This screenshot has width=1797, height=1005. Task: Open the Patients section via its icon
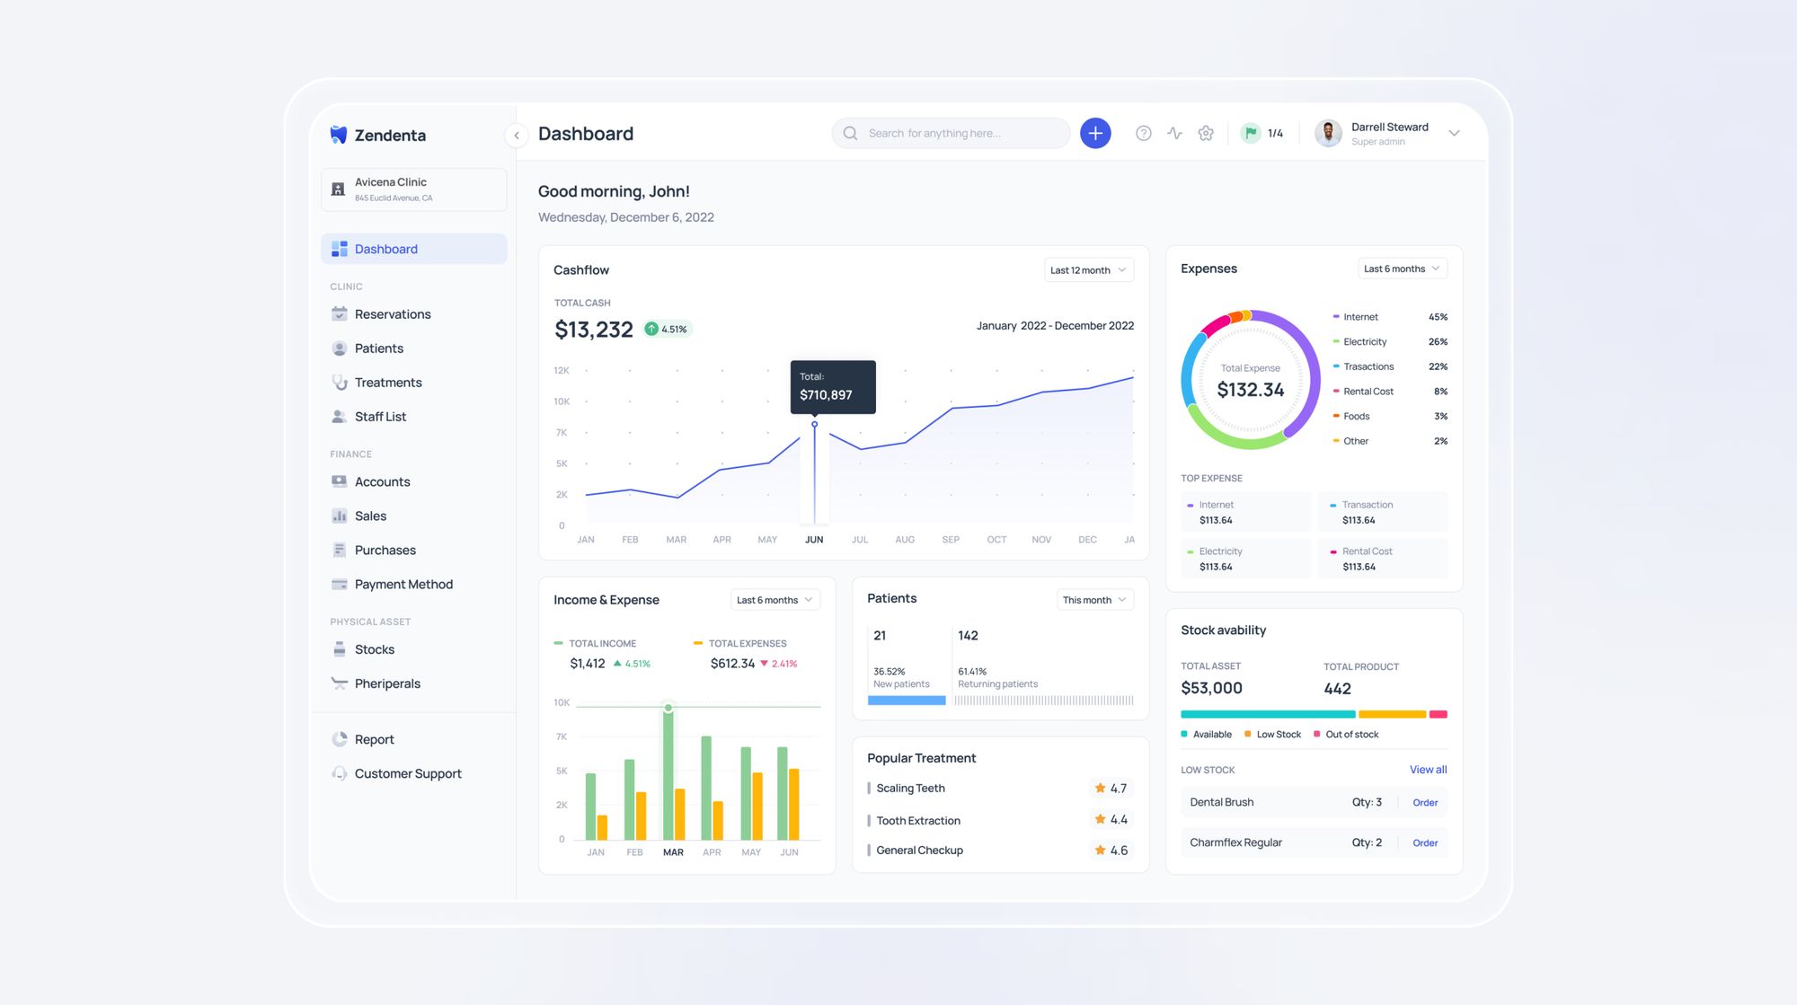click(340, 348)
